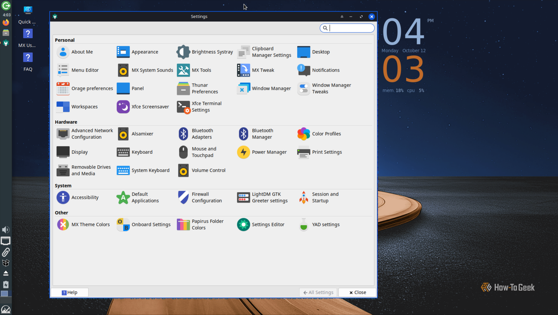The width and height of the screenshot is (558, 315).
Task: Open the Settings Editor
Action: pyautogui.click(x=261, y=225)
